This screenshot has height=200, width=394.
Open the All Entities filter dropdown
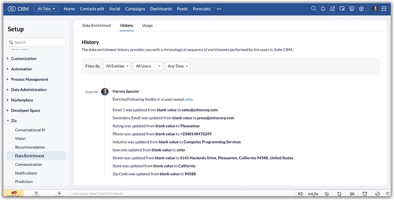[x=117, y=67]
